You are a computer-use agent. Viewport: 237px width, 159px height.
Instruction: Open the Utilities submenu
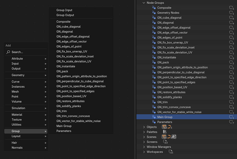tap(26, 125)
